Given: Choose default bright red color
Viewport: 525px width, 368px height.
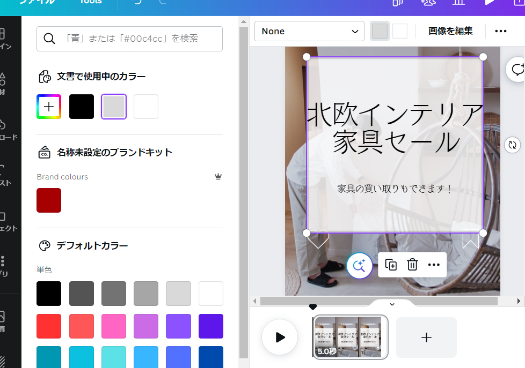Looking at the screenshot, I should pos(49,326).
